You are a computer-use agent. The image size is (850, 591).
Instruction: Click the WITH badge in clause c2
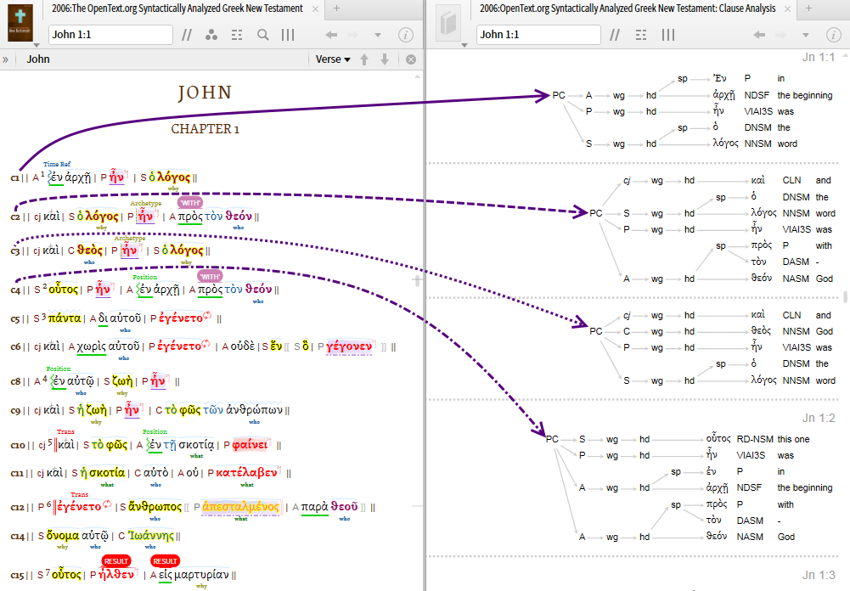(x=189, y=203)
